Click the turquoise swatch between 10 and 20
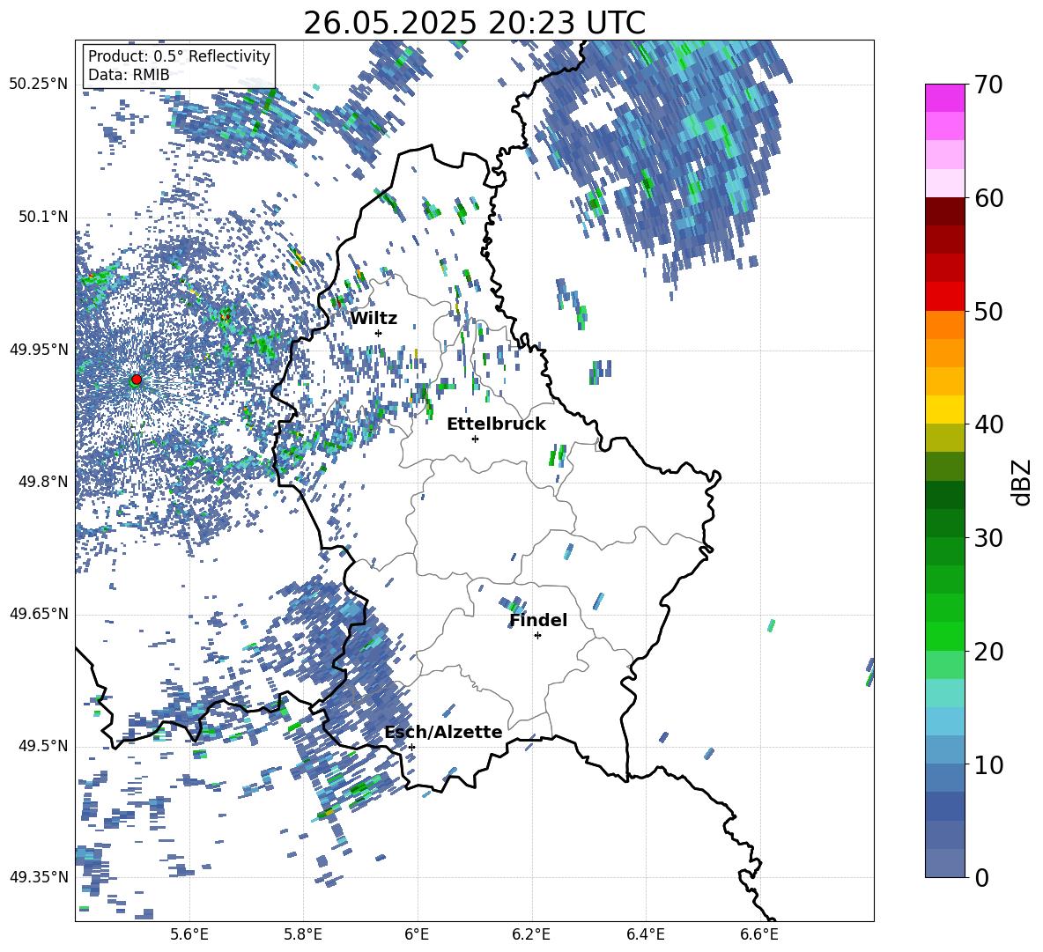Screen dimensions: 1043x952 tap(944, 693)
